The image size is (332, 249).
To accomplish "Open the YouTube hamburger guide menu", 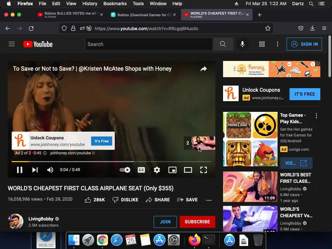I will tap(12, 44).
